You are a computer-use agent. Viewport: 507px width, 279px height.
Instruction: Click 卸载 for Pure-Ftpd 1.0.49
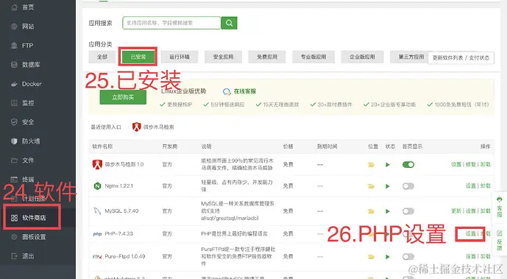[x=486, y=257]
